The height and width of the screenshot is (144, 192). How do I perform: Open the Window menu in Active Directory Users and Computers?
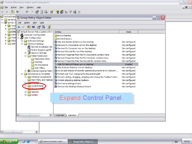click(x=30, y=7)
